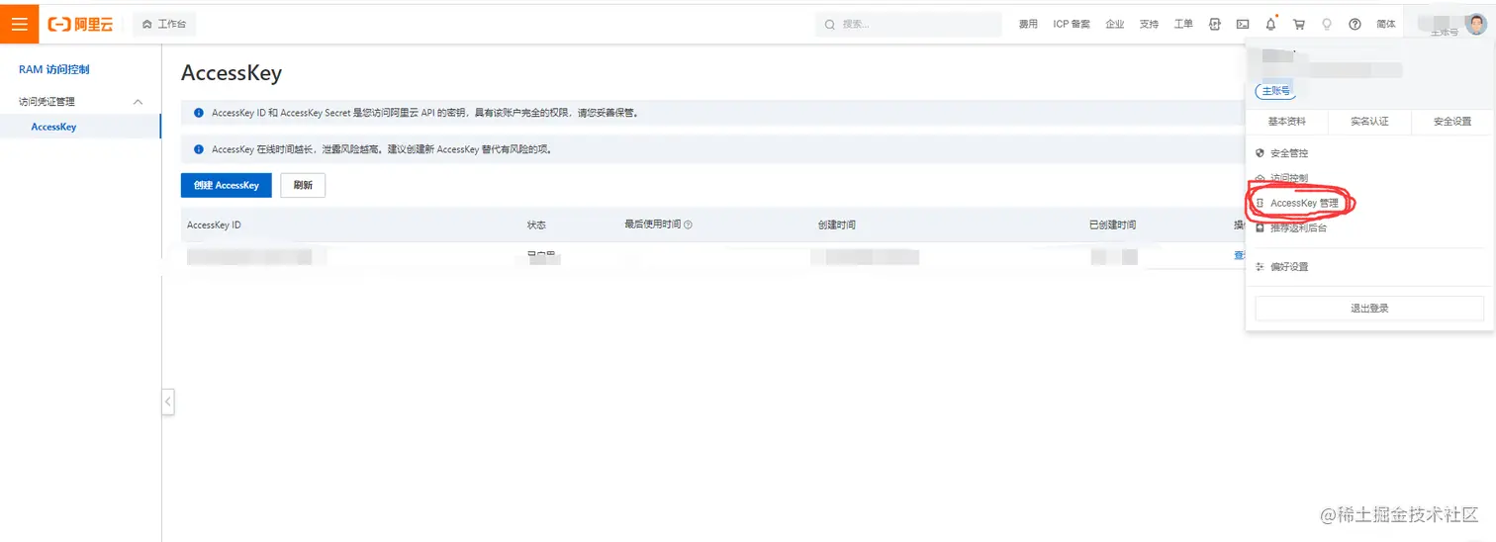Open the shopping cart icon
The image size is (1496, 542).
pyautogui.click(x=1299, y=24)
